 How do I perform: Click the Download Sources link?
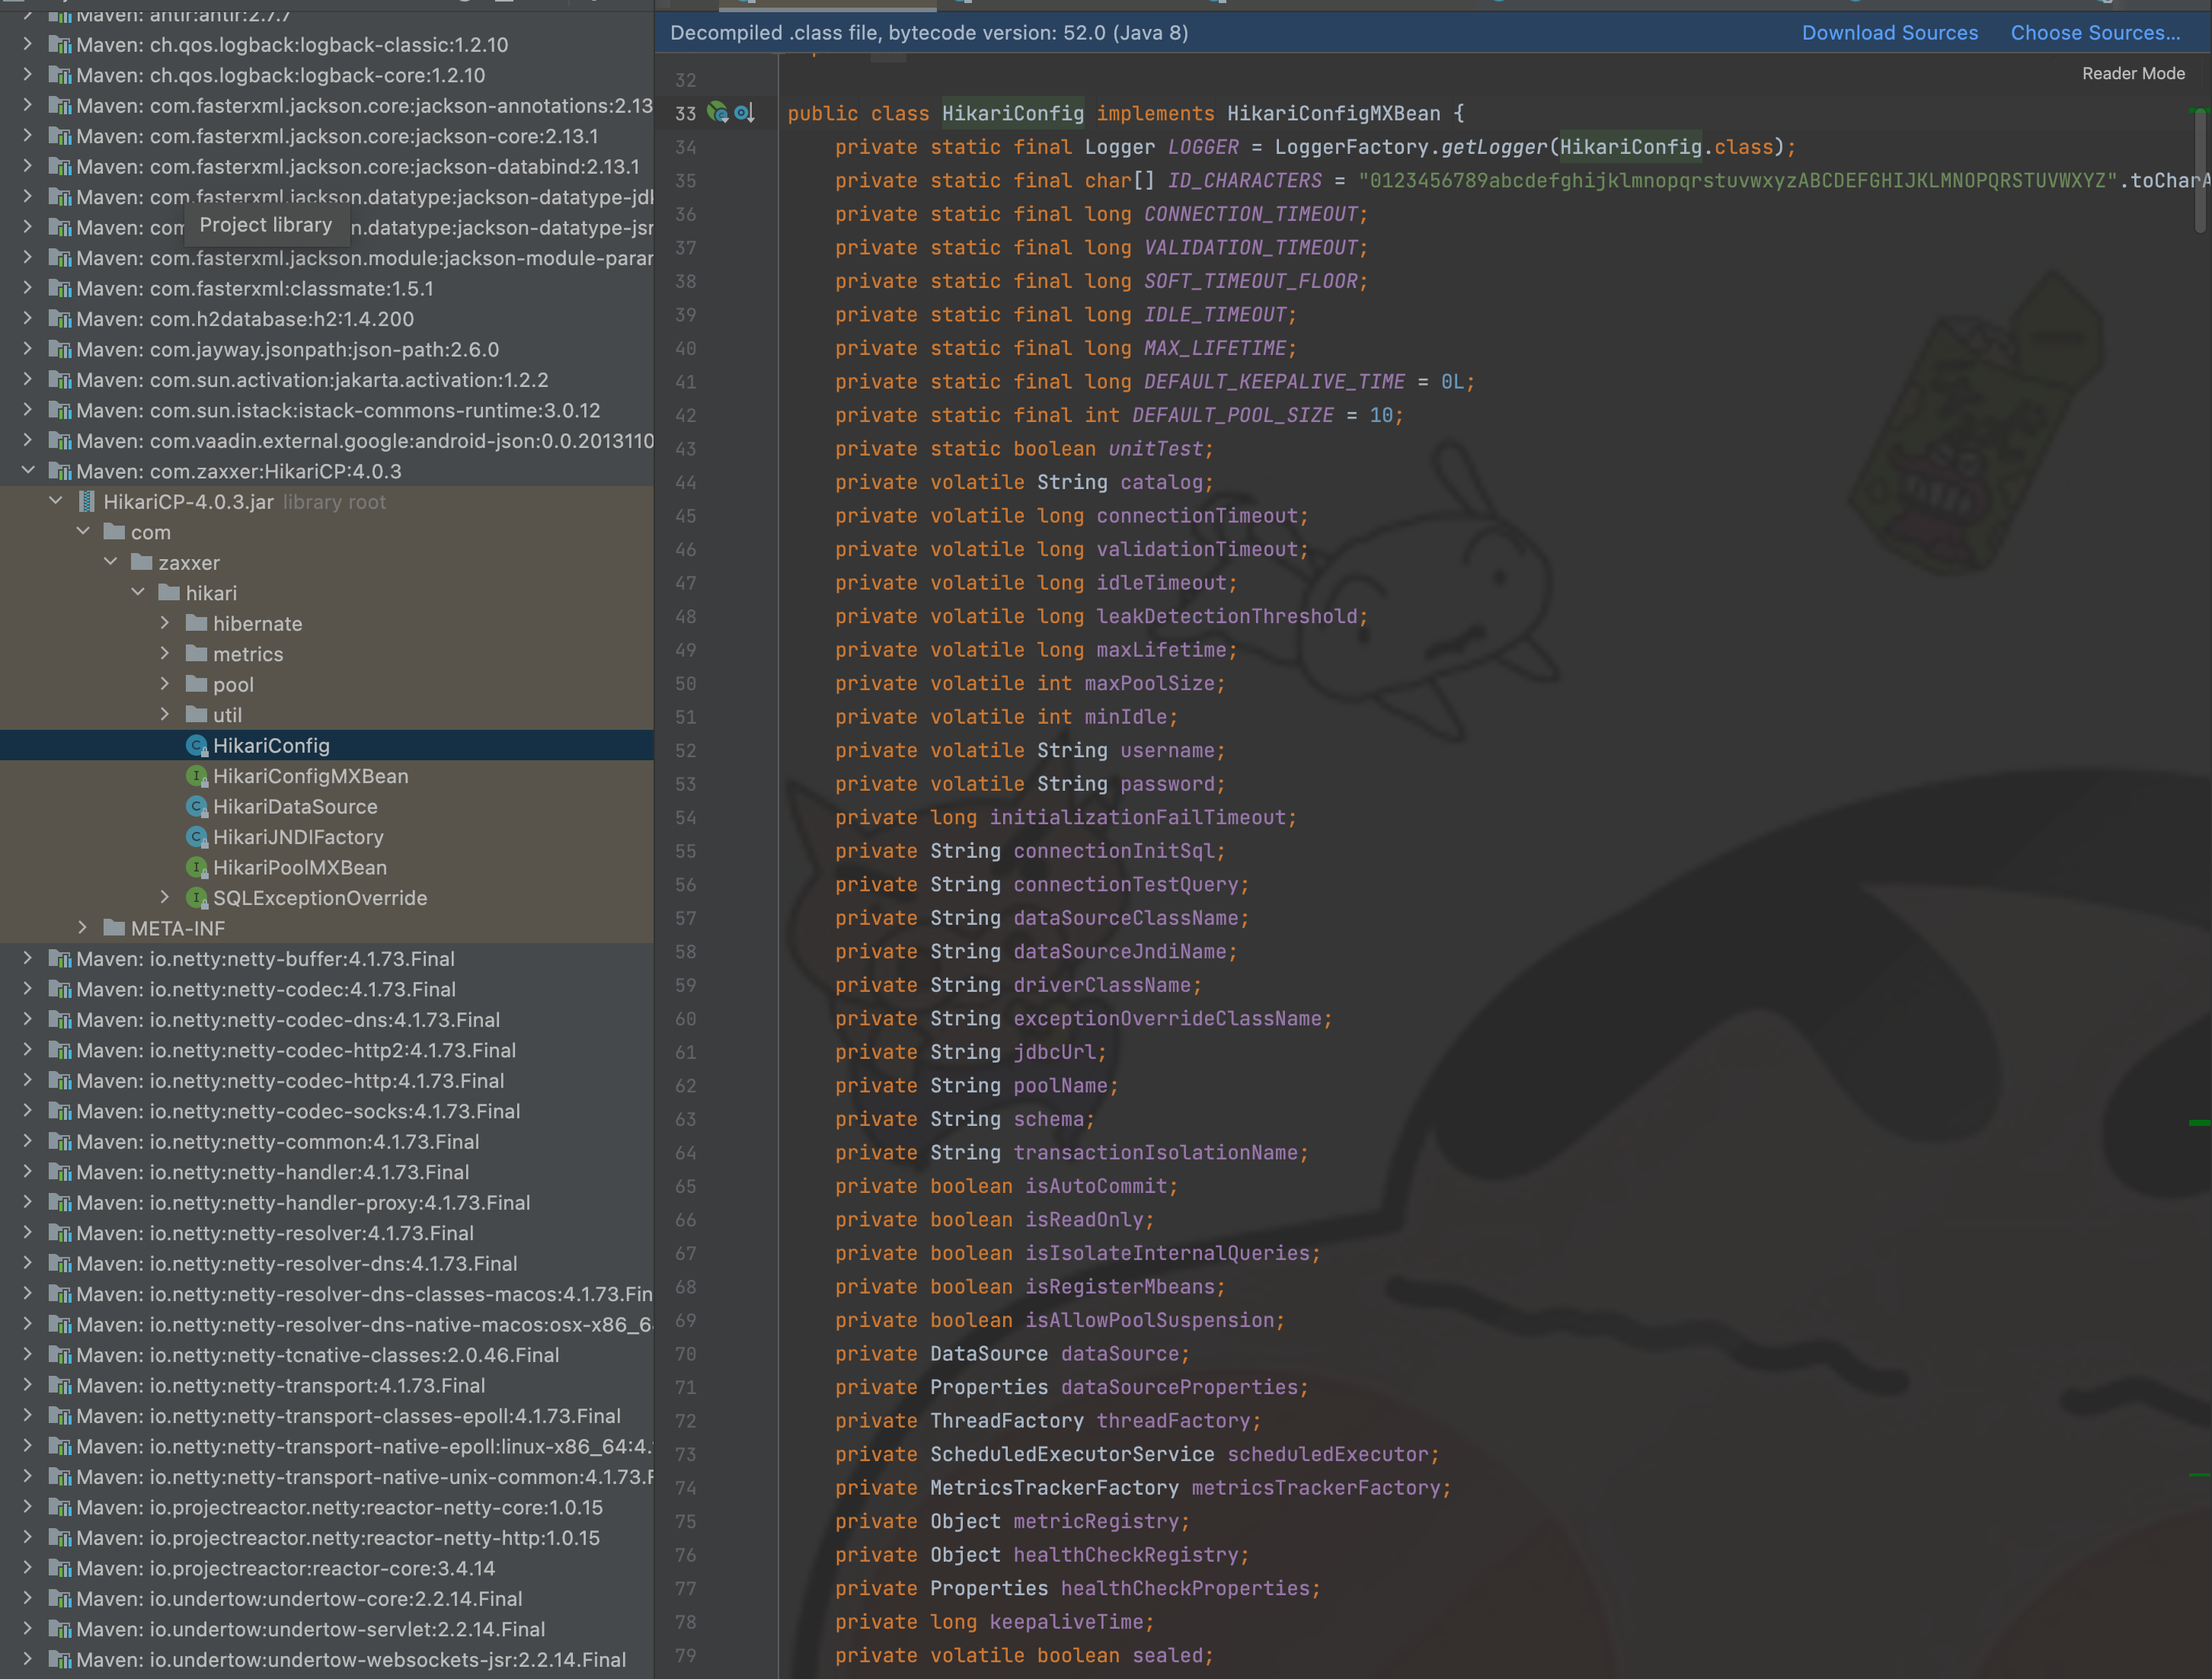(1889, 33)
